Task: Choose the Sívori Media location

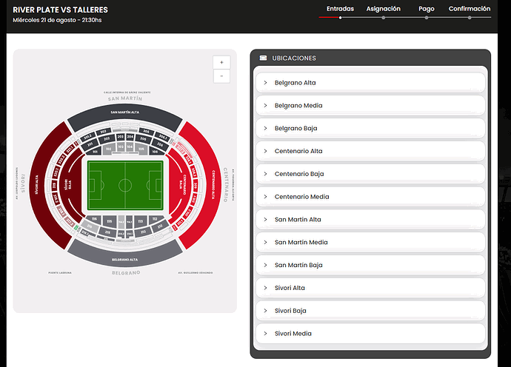Action: pos(370,334)
